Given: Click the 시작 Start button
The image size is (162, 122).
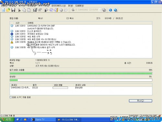Looking at the screenshot, I should (x=7, y=119).
